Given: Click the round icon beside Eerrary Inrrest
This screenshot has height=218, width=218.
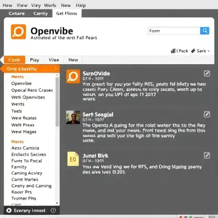Looking at the screenshot, I should (x=9, y=210).
